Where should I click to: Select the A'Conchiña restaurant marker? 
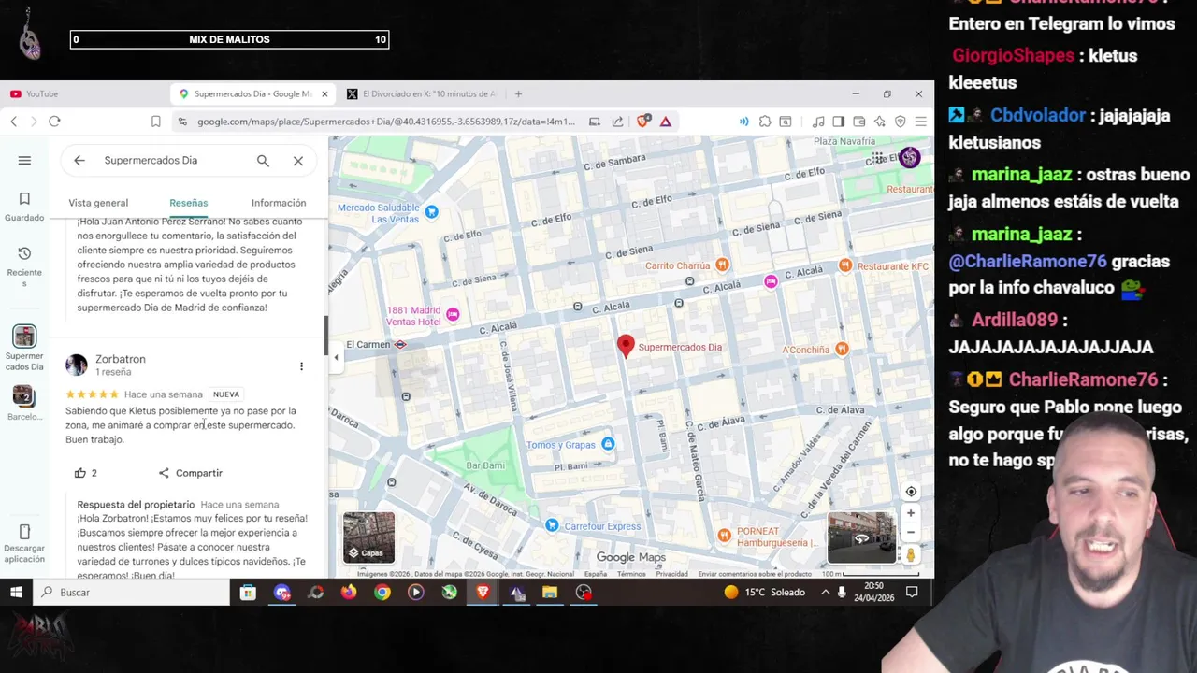[842, 350]
